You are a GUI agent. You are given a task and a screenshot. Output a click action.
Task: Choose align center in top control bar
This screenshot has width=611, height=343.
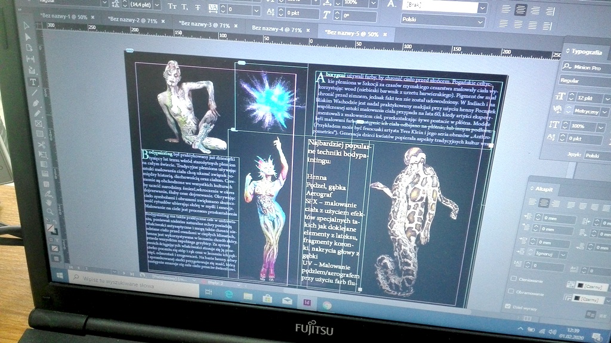520,10
